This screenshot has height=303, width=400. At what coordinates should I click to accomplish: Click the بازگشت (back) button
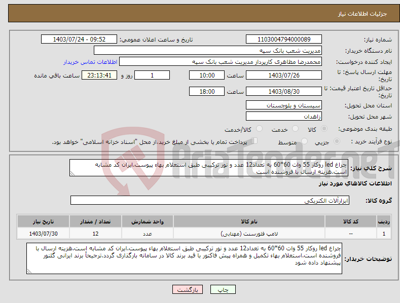tap(188, 289)
